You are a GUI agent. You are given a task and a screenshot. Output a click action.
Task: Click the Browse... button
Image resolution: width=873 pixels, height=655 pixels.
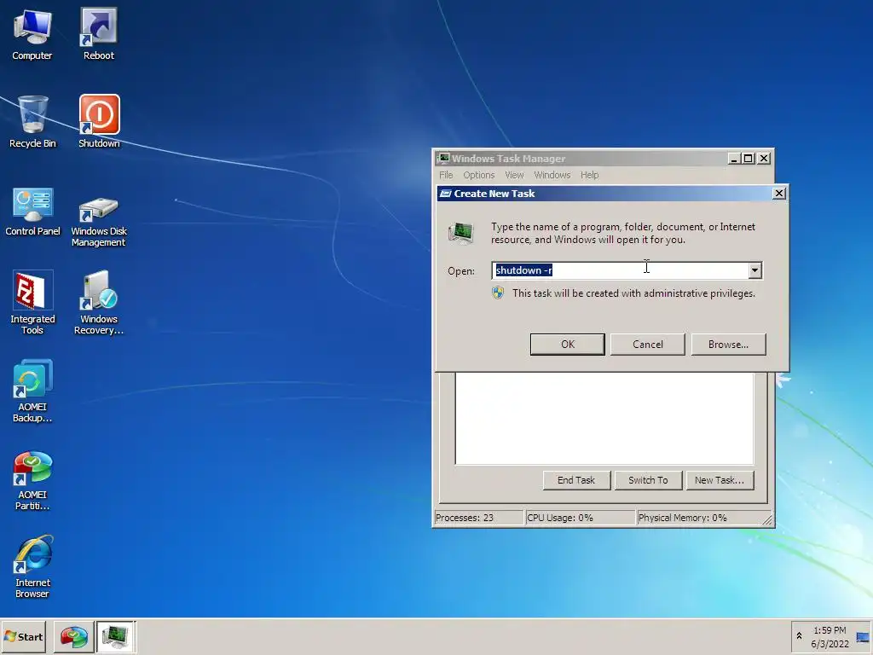click(728, 345)
